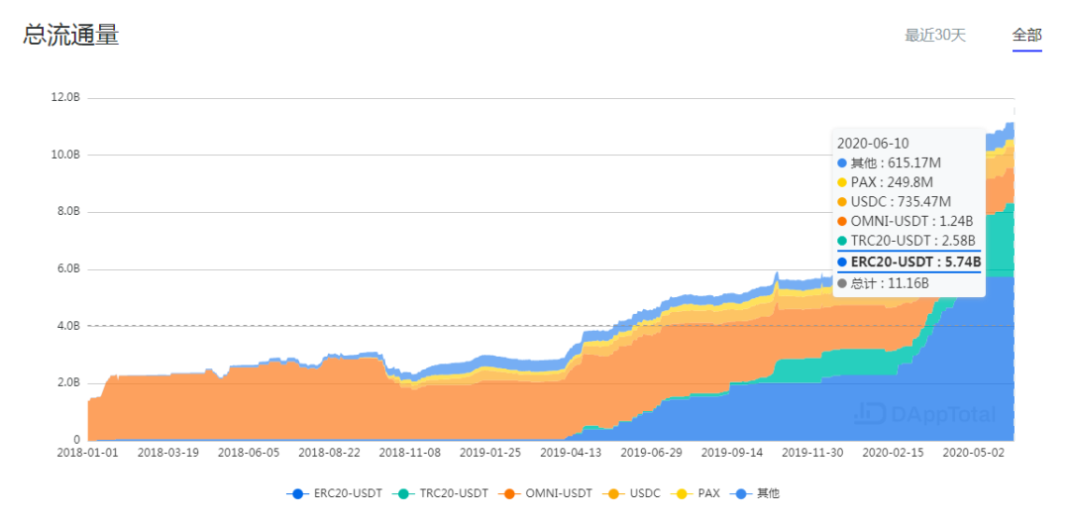The image size is (1070, 525).
Task: Click the 12.0B y-axis label
Action: [x=65, y=98]
